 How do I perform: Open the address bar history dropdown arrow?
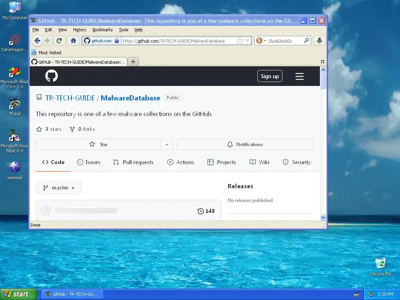coord(247,41)
